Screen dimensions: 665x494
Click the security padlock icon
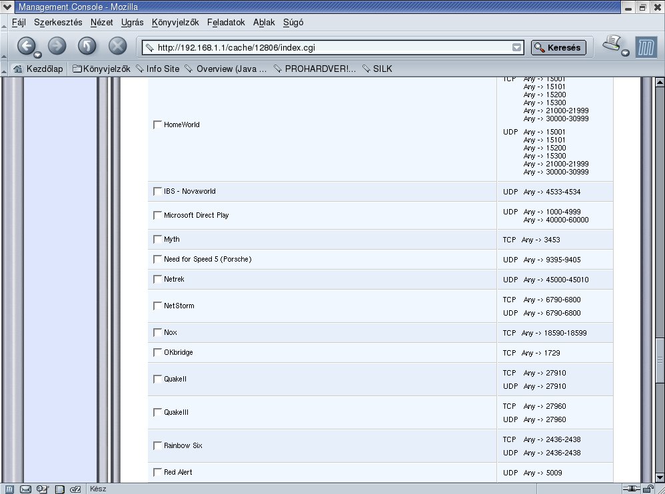(650, 489)
